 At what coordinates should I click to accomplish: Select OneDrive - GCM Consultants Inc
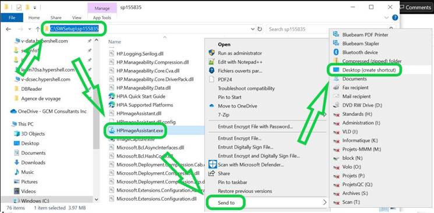coord(52,112)
